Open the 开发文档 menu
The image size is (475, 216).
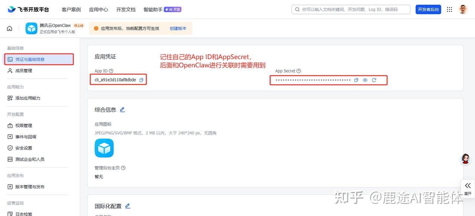126,10
